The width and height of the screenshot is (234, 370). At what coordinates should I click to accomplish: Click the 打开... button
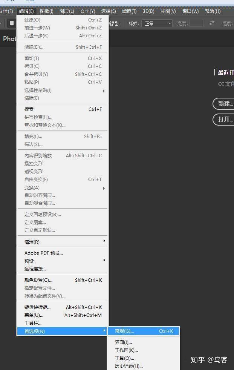(x=224, y=120)
